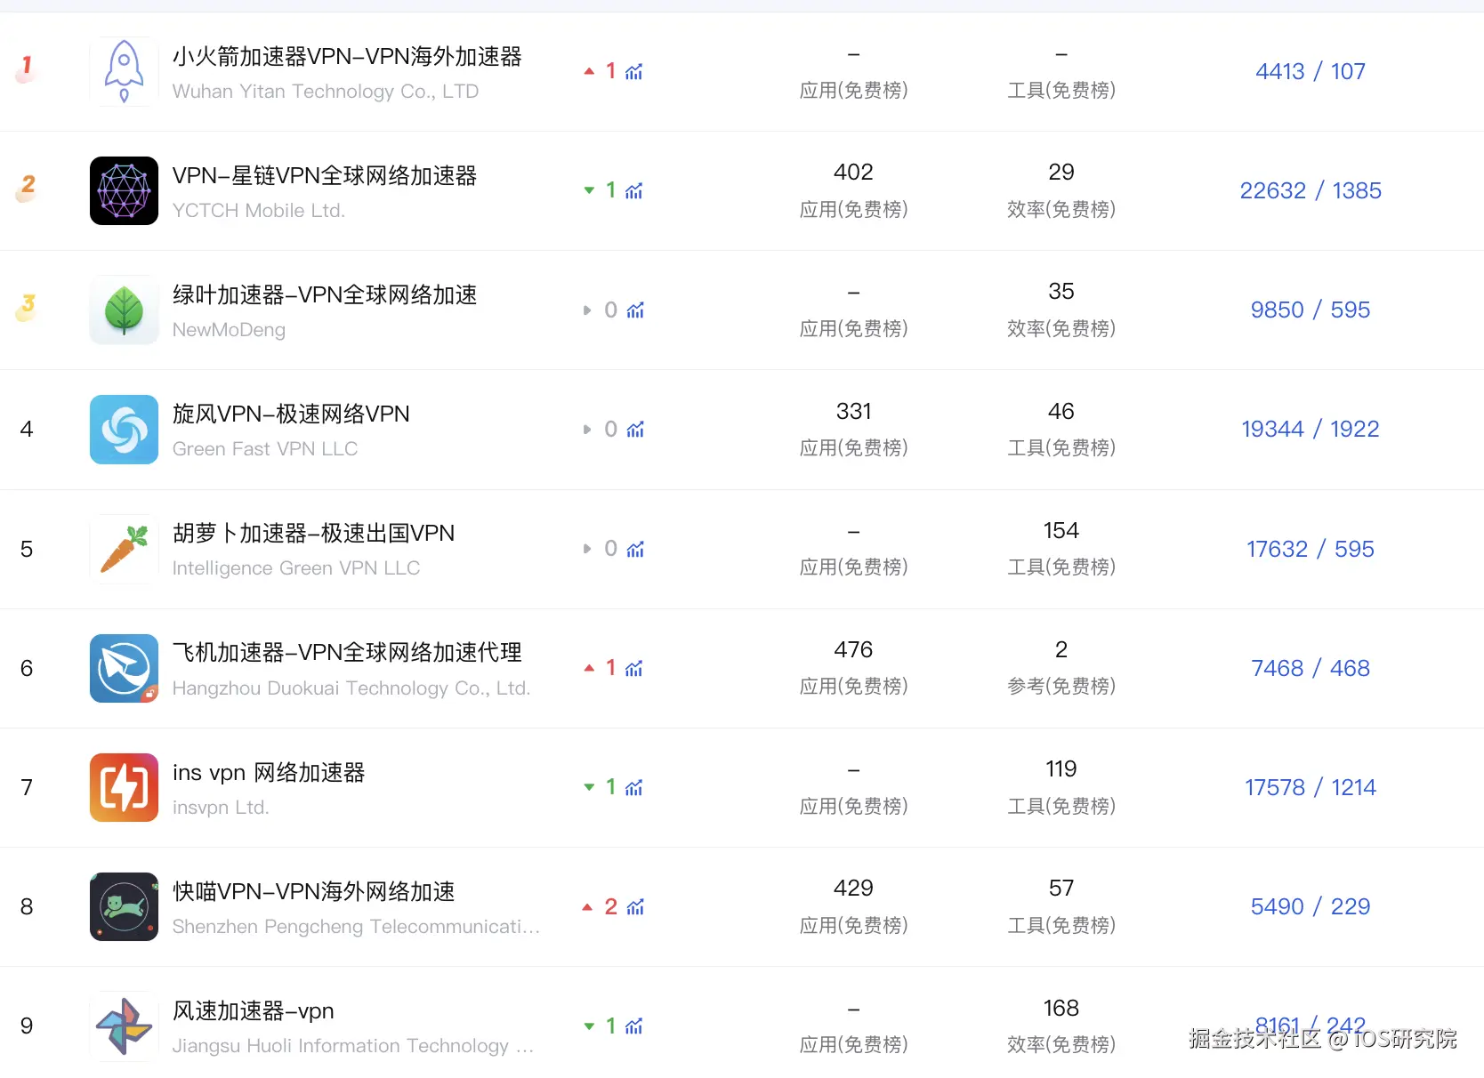Click developer Green Fast VPN LLC
1484x1078 pixels.
265,448
